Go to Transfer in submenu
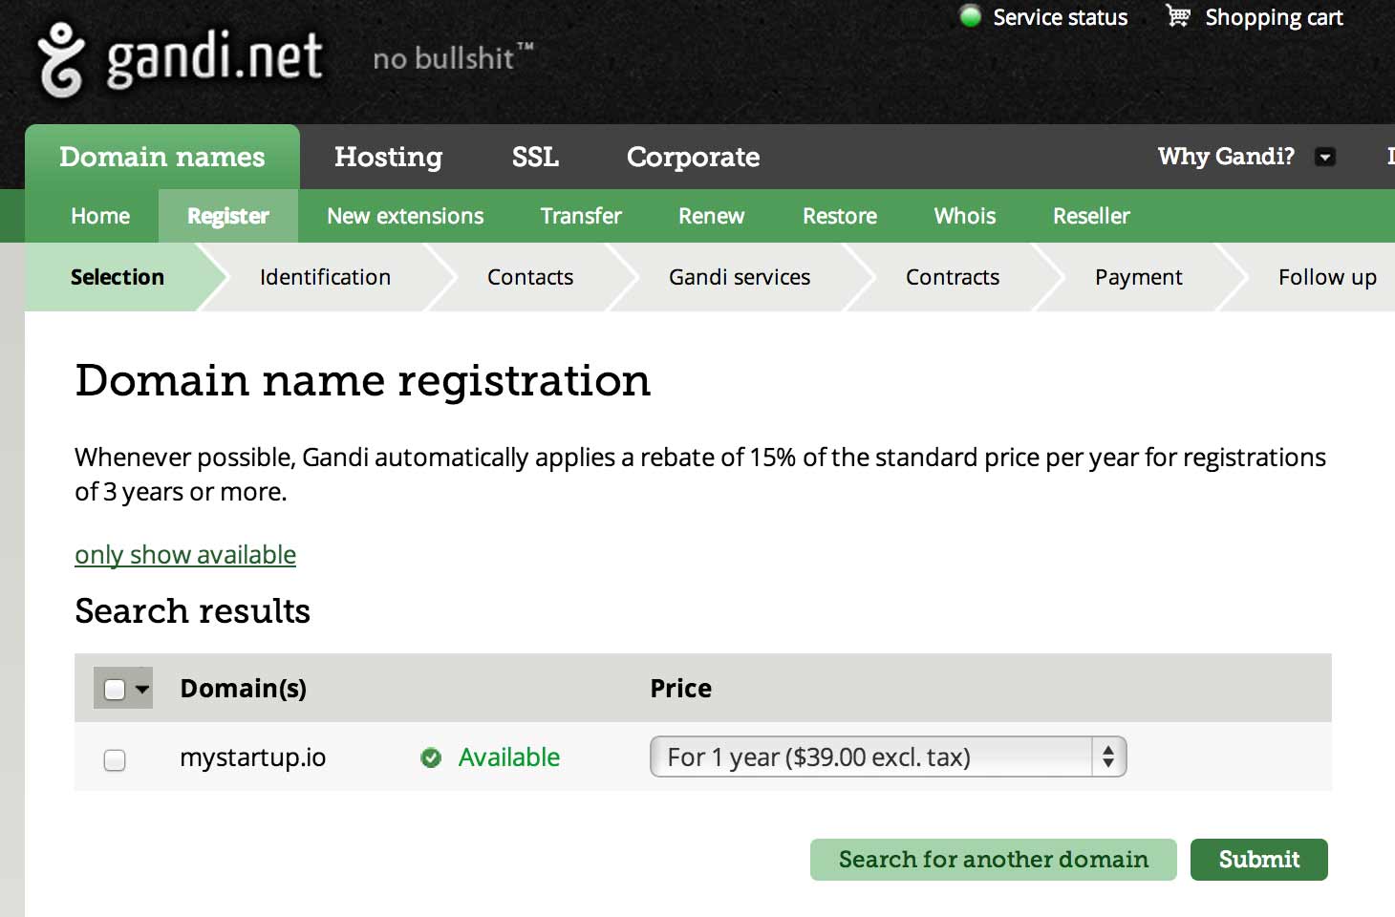1395x917 pixels. pyautogui.click(x=581, y=216)
